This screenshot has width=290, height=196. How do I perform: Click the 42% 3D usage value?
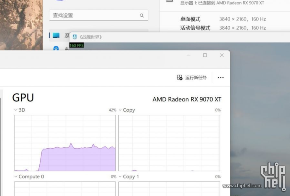(x=112, y=110)
